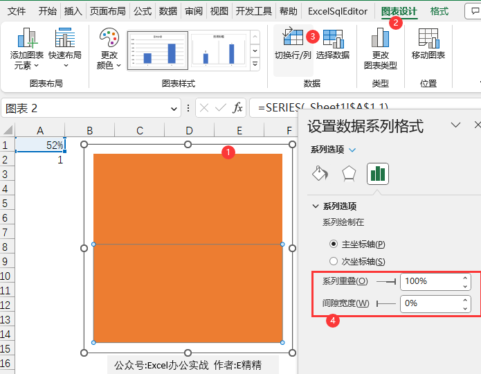481x374 pixels.
Task: Select the Fill & Line paint bucket icon
Action: point(320,173)
